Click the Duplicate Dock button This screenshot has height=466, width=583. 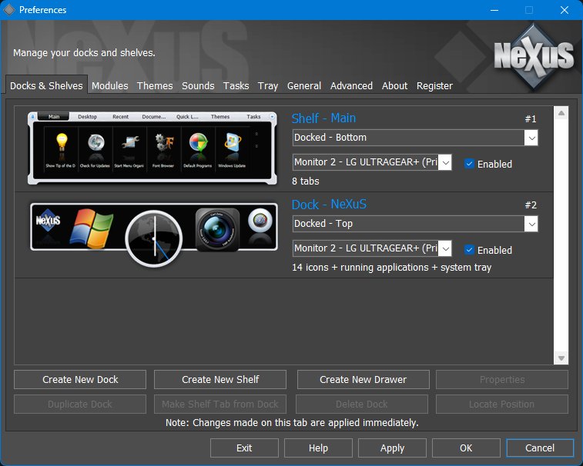pos(80,404)
